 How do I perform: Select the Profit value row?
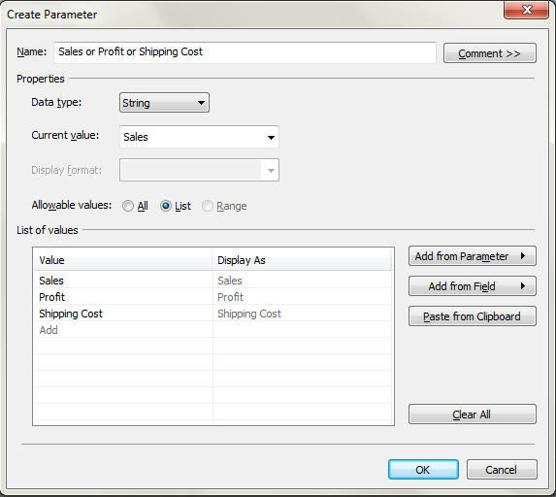213,297
